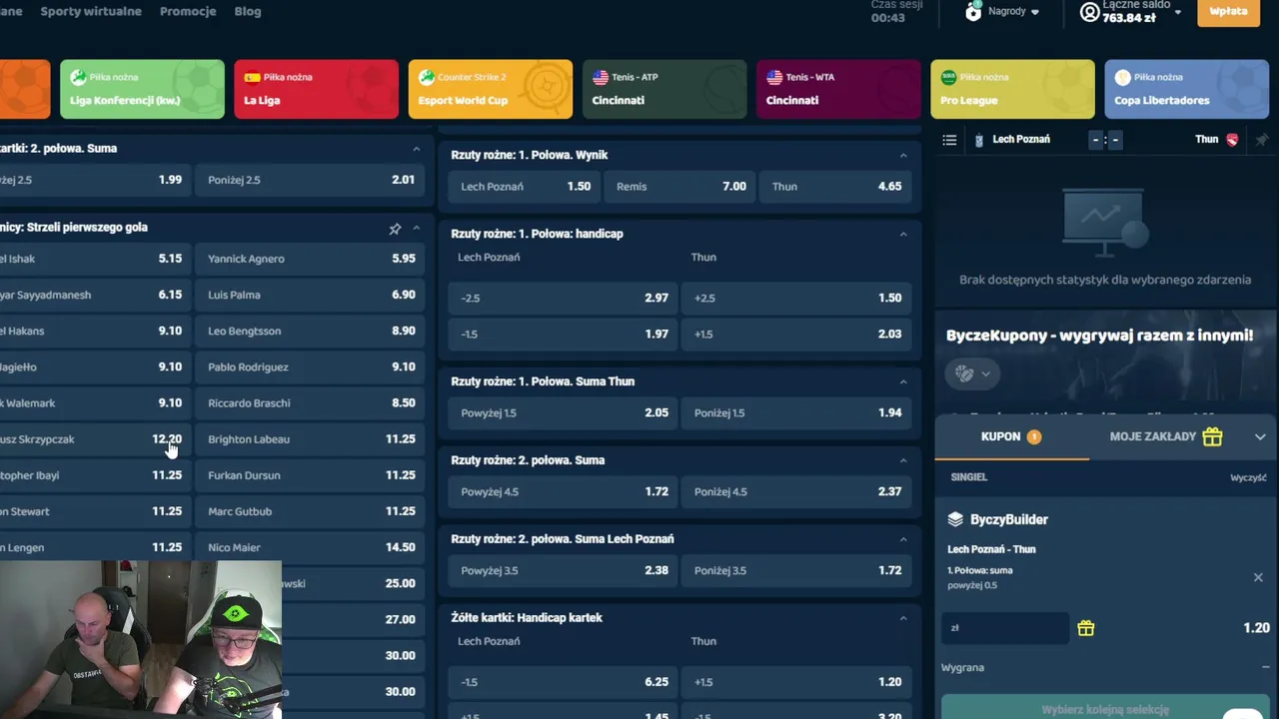Bet on Remis at 7.00 for corners
Screen dimensions: 1279x719
pyautogui.click(x=681, y=187)
